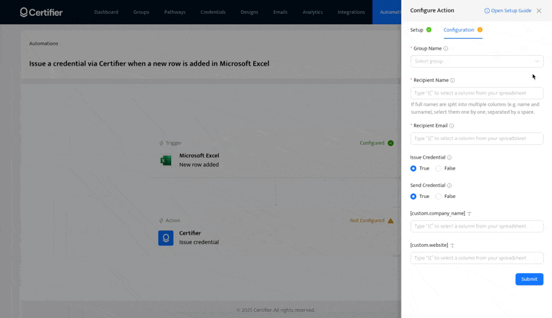Open the Select group dropdown
Image resolution: width=552 pixels, height=318 pixels.
click(x=477, y=61)
